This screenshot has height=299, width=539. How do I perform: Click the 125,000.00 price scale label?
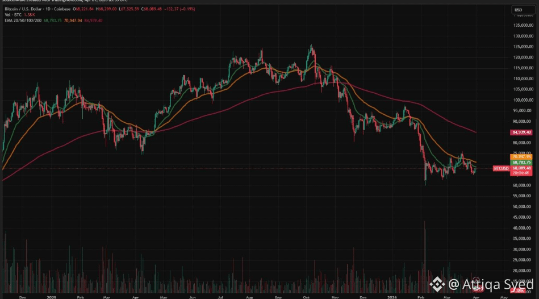pos(524,47)
